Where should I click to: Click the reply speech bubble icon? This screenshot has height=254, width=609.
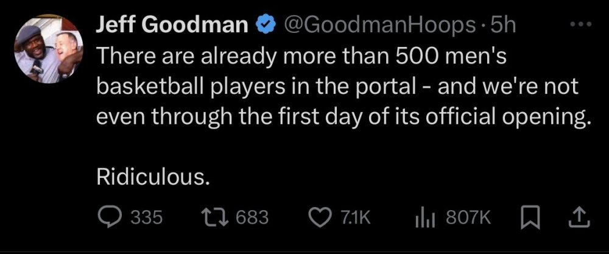pos(110,217)
